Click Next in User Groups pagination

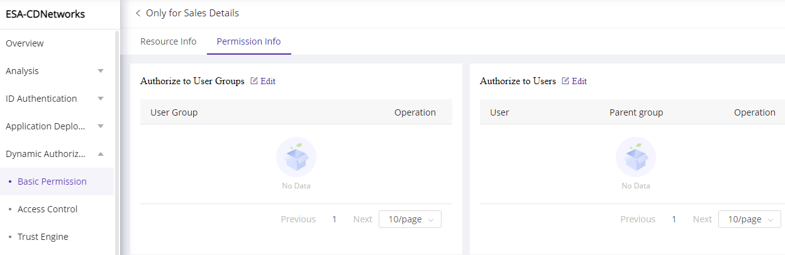[x=363, y=219]
